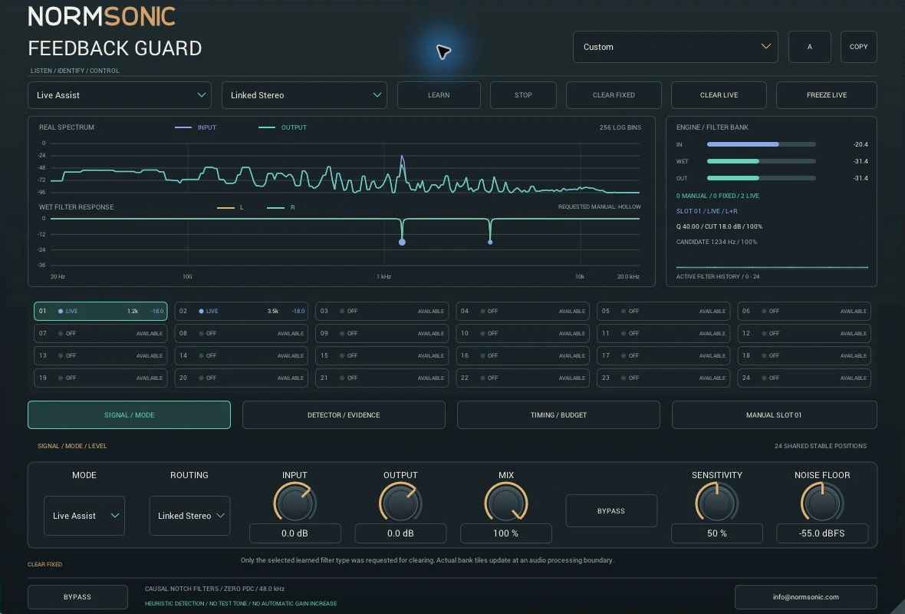The image size is (905, 614).
Task: Select filter slot 24 OFF
Action: click(x=804, y=378)
